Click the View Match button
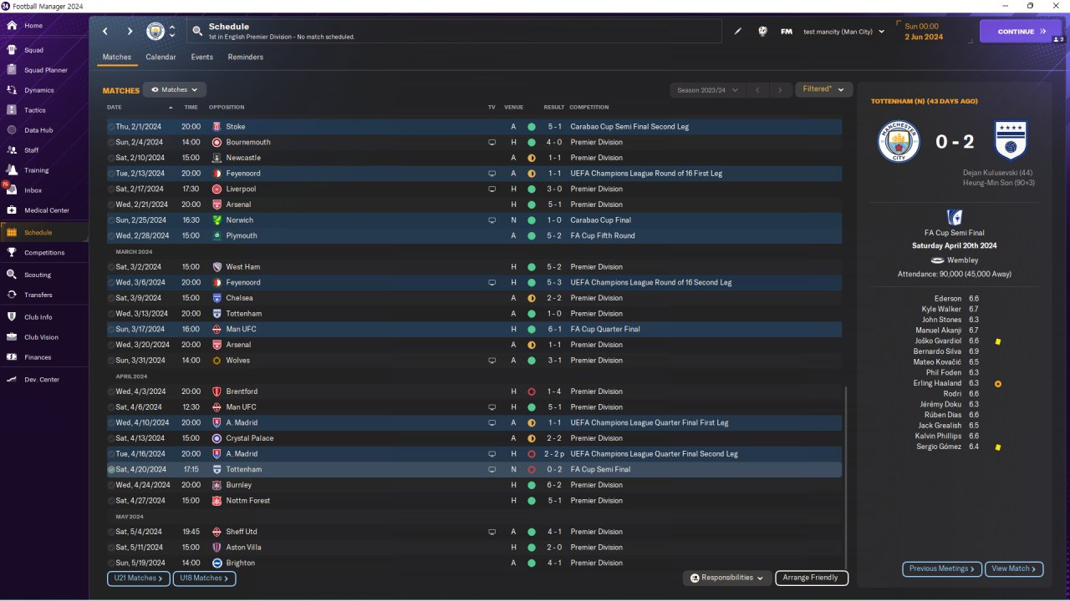This screenshot has width=1070, height=601. (1014, 569)
